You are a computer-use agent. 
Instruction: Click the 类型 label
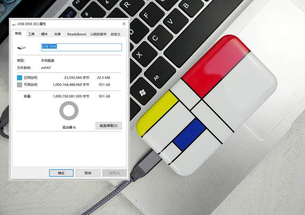click(20, 61)
